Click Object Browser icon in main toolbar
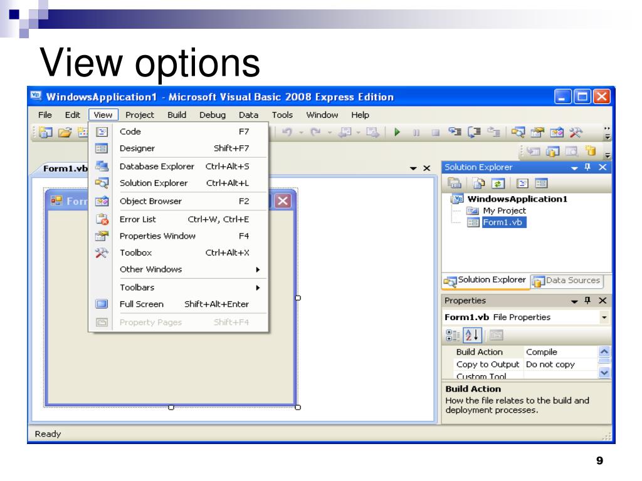Image resolution: width=642 pixels, height=481 pixels. point(557,132)
